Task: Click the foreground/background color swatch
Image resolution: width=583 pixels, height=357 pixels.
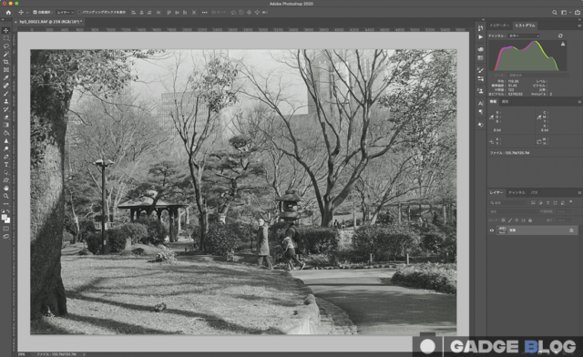Action: point(5,219)
